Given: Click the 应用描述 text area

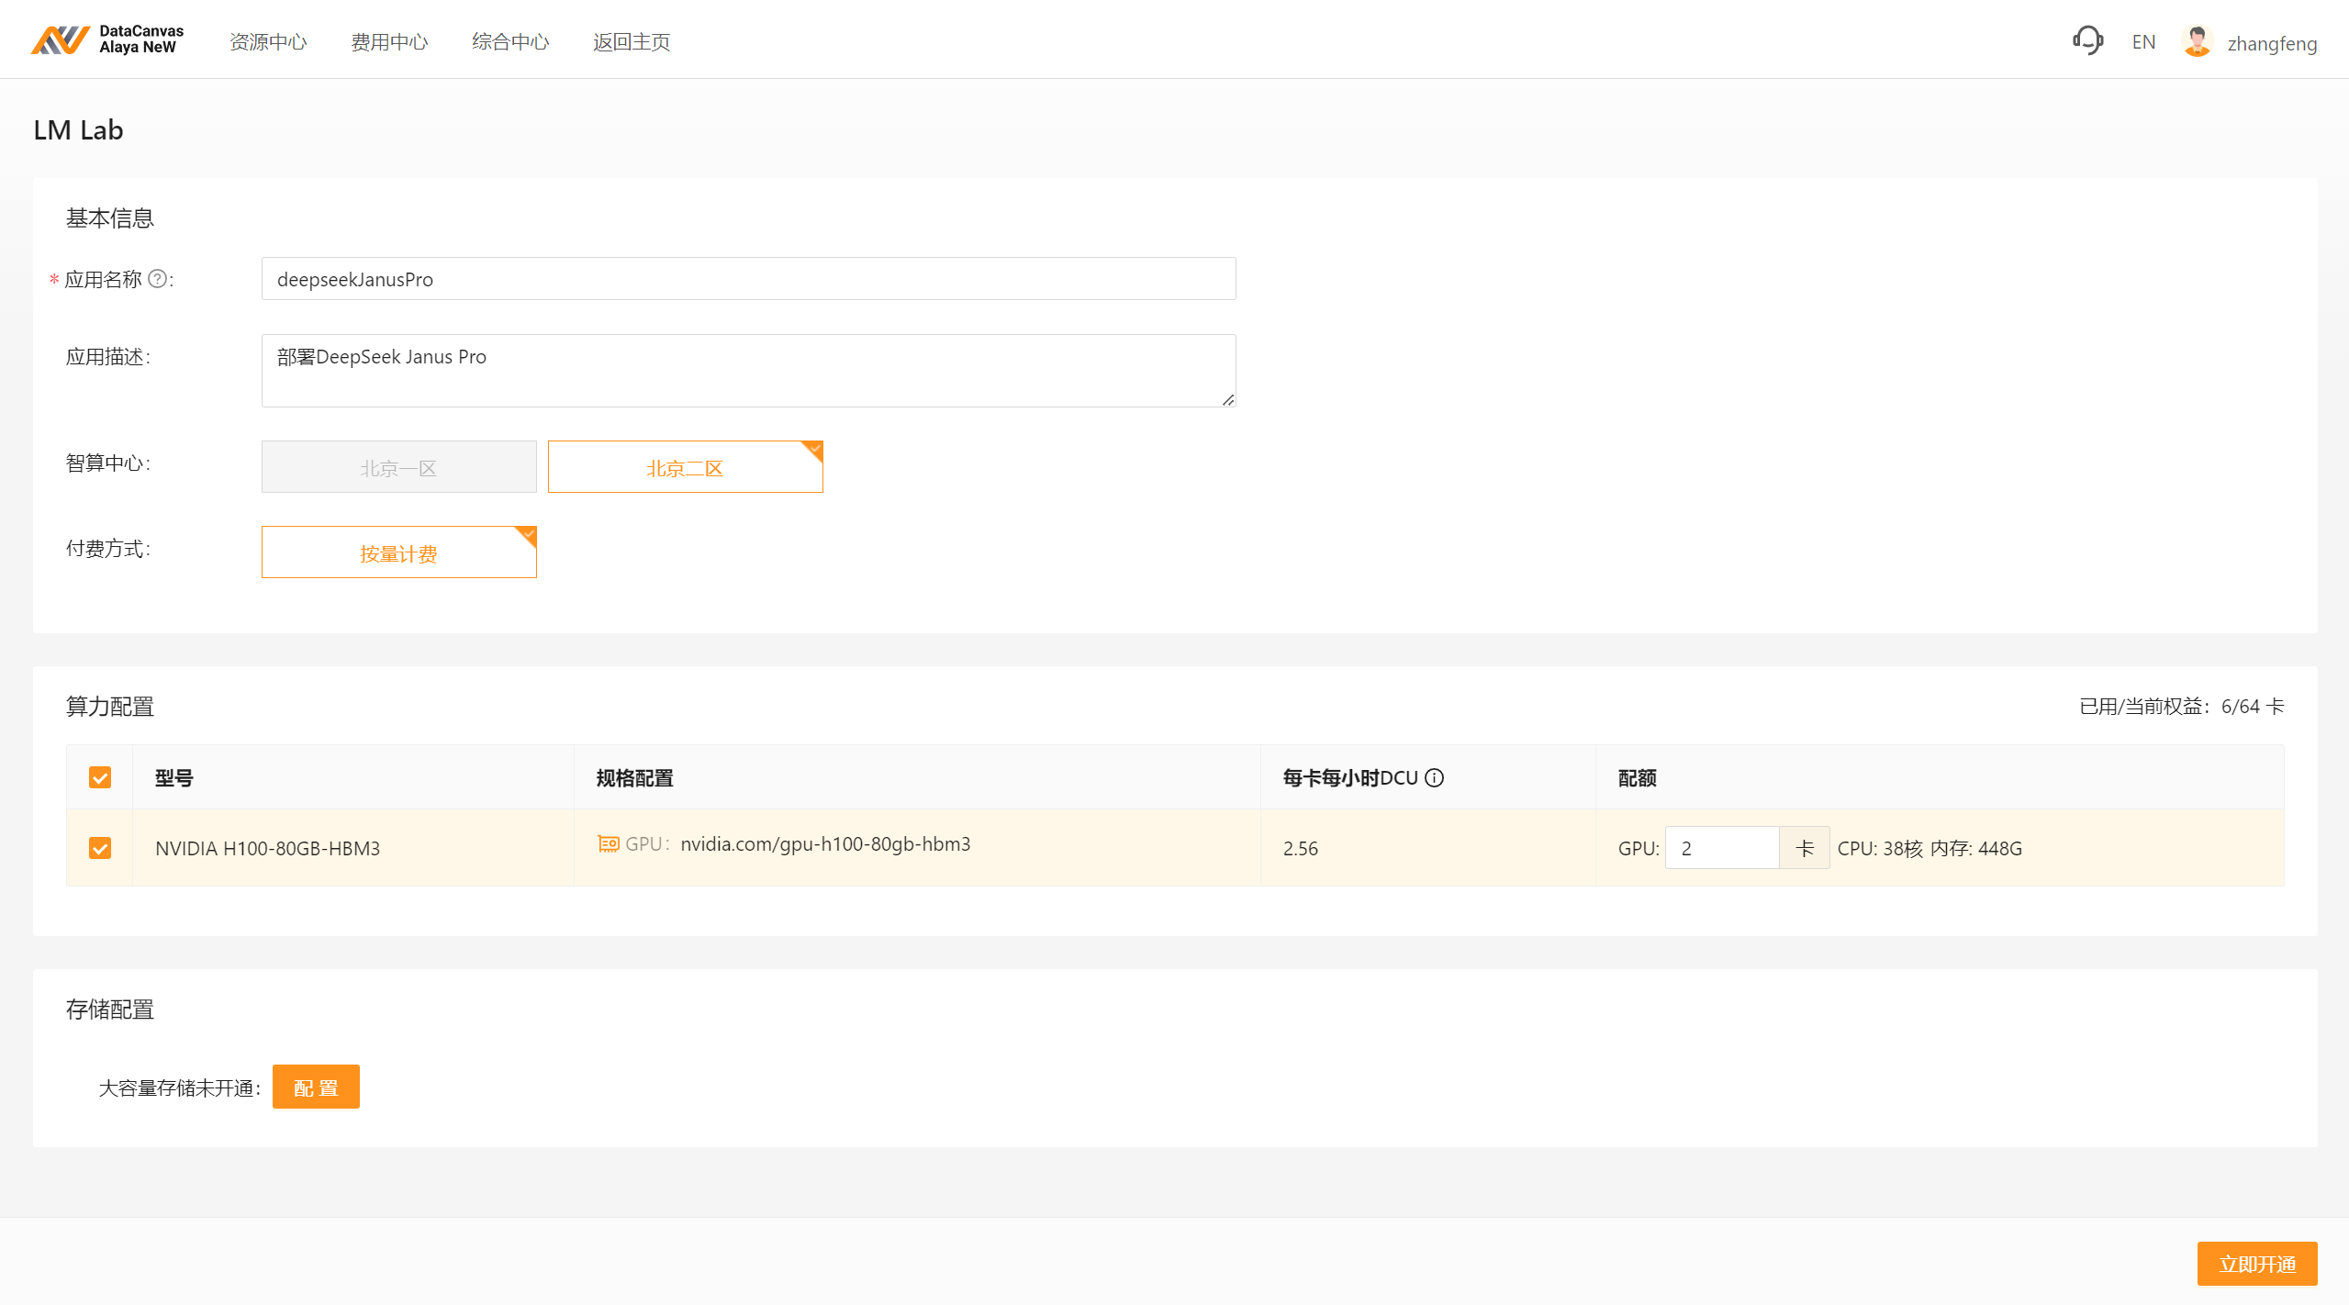Looking at the screenshot, I should 748,371.
